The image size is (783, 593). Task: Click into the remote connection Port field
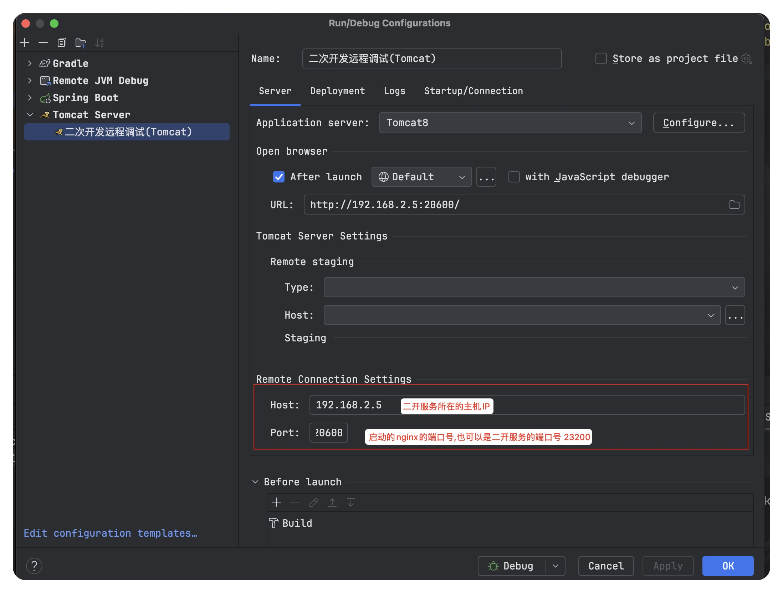click(328, 433)
